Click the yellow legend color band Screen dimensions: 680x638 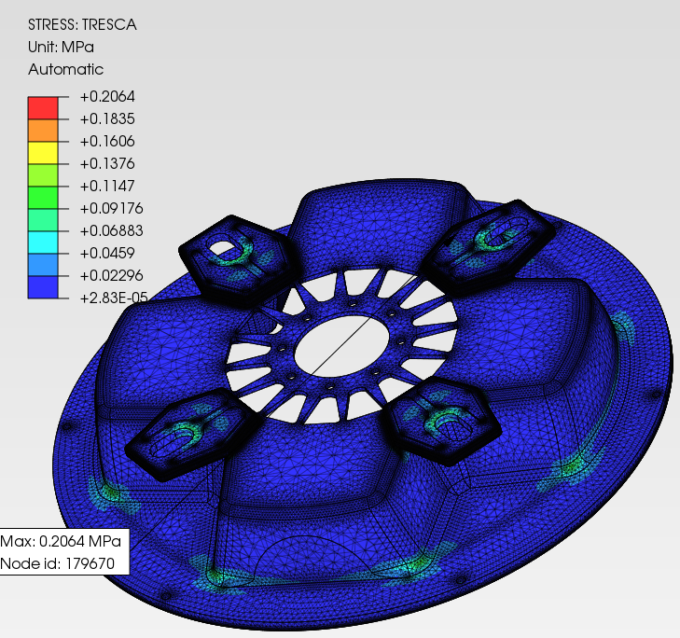43,153
